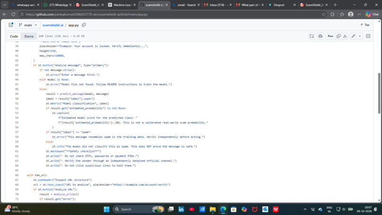Open browser extensions icon

333,14
